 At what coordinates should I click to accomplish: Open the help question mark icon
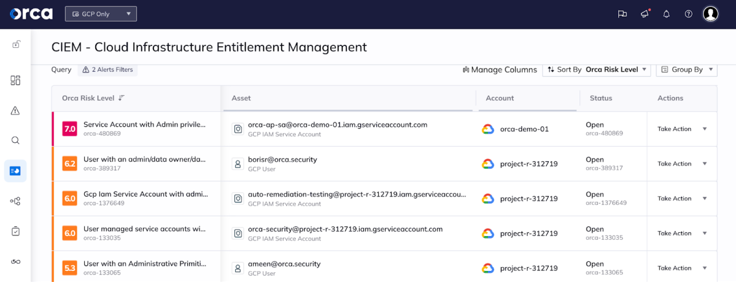(689, 14)
